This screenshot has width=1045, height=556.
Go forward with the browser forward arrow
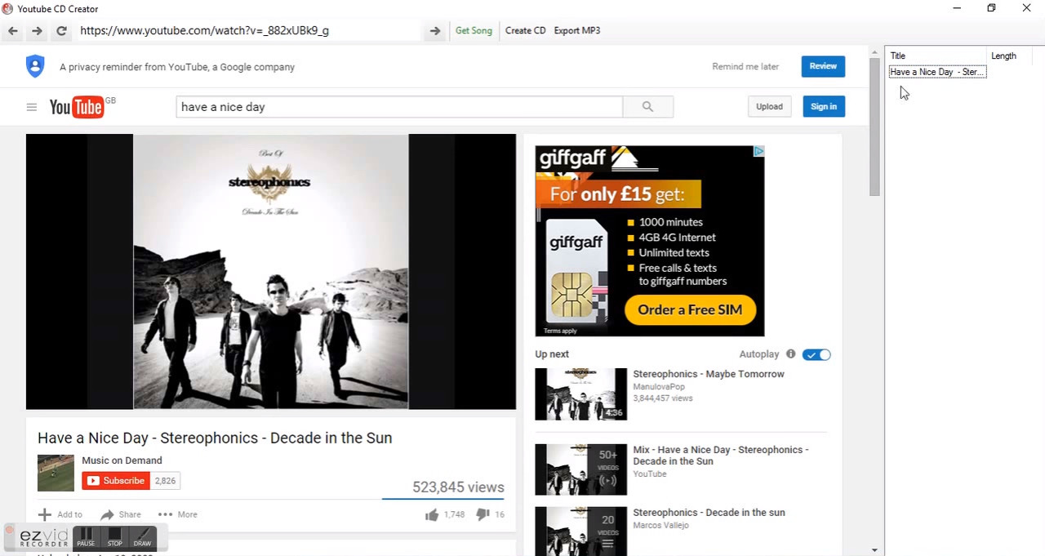(37, 31)
